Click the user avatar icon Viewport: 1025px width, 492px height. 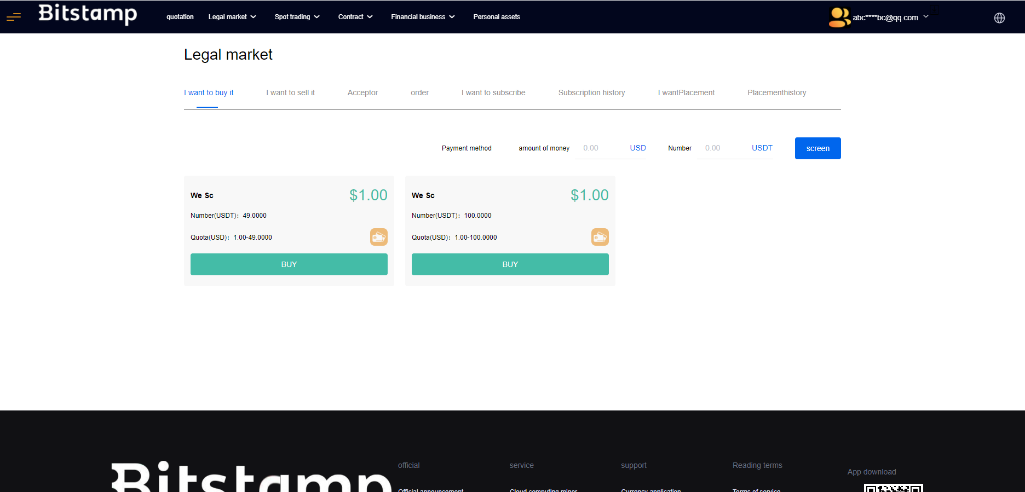tap(839, 17)
